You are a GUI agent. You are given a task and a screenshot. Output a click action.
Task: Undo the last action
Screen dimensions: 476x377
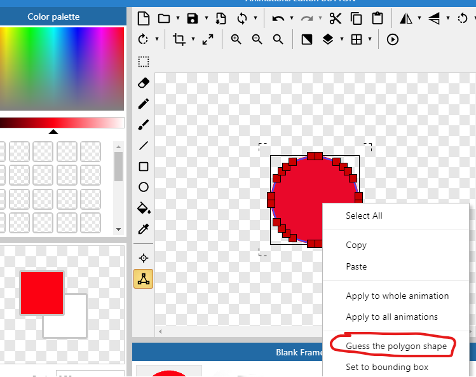[278, 19]
